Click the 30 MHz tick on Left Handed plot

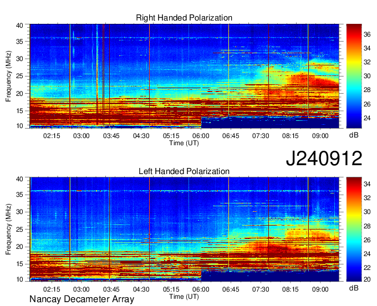(x=19, y=212)
